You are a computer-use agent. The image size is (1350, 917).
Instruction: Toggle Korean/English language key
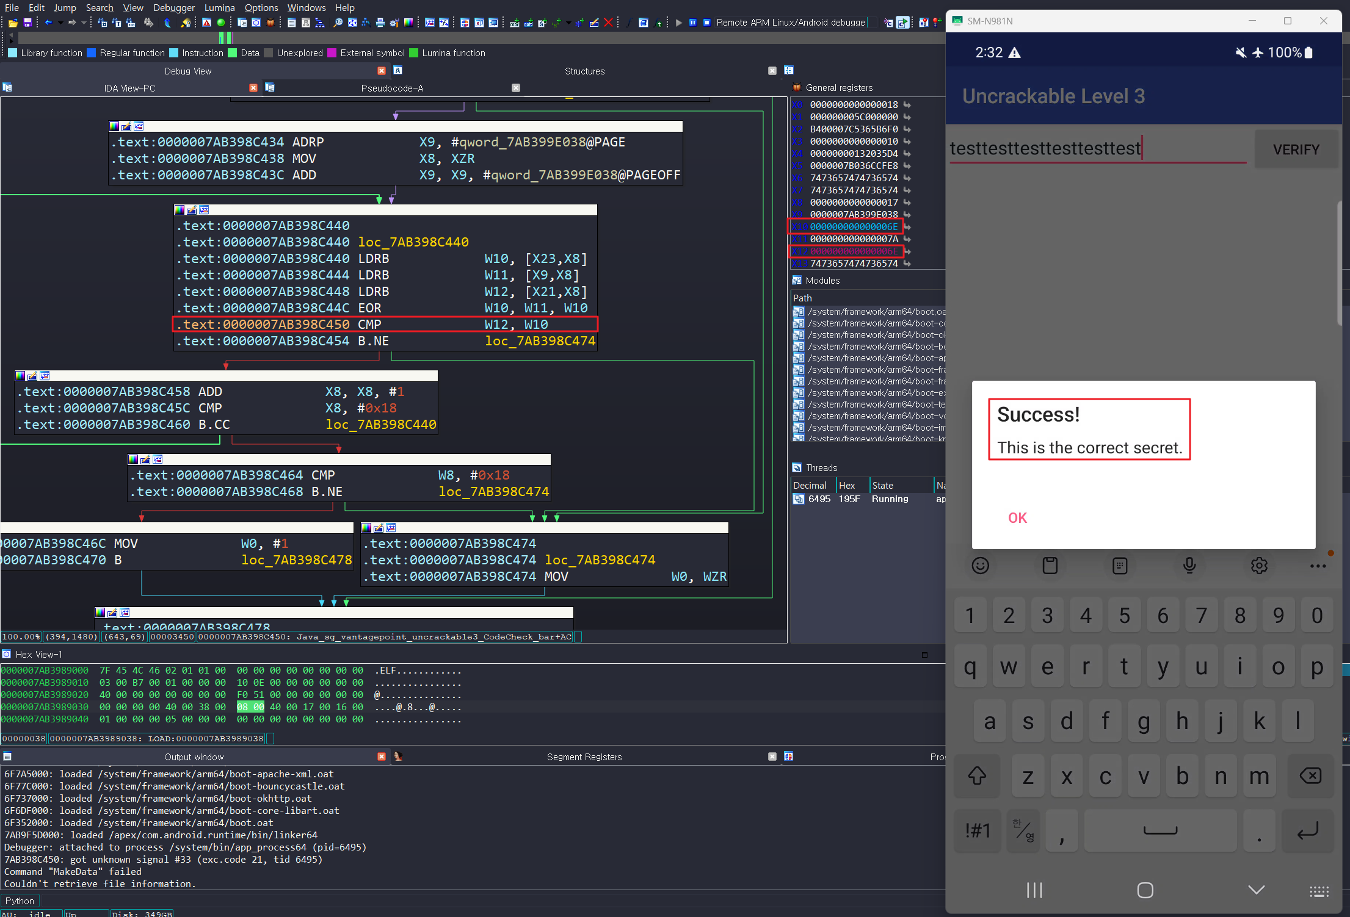tap(1023, 830)
